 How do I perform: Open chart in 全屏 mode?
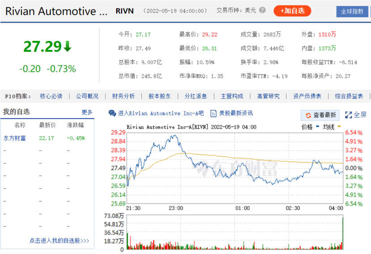click(356, 115)
